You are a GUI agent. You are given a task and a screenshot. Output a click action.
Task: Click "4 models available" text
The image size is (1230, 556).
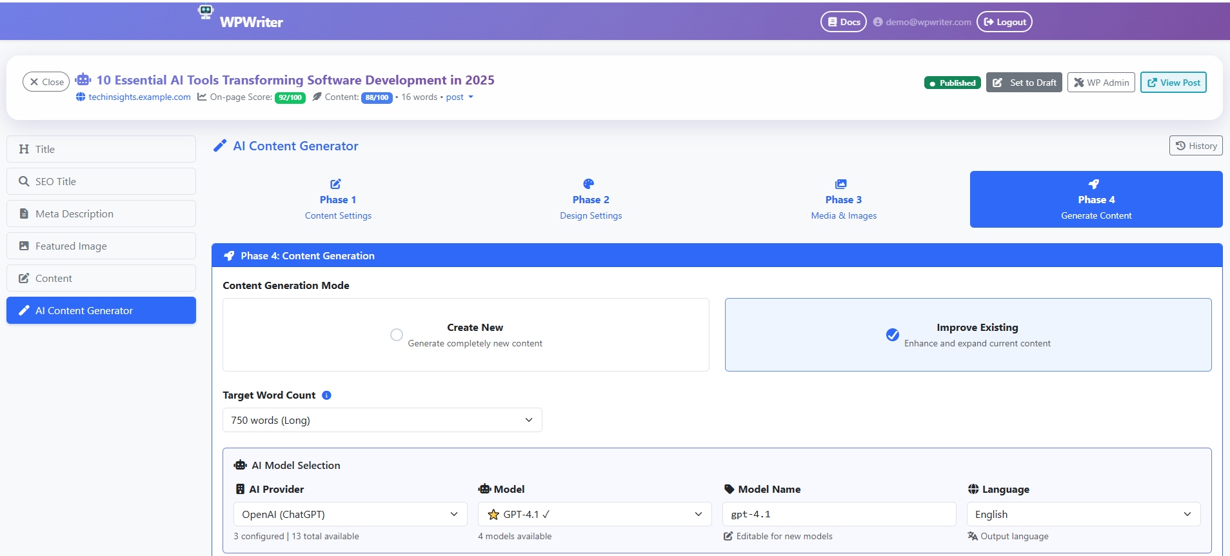(x=515, y=536)
